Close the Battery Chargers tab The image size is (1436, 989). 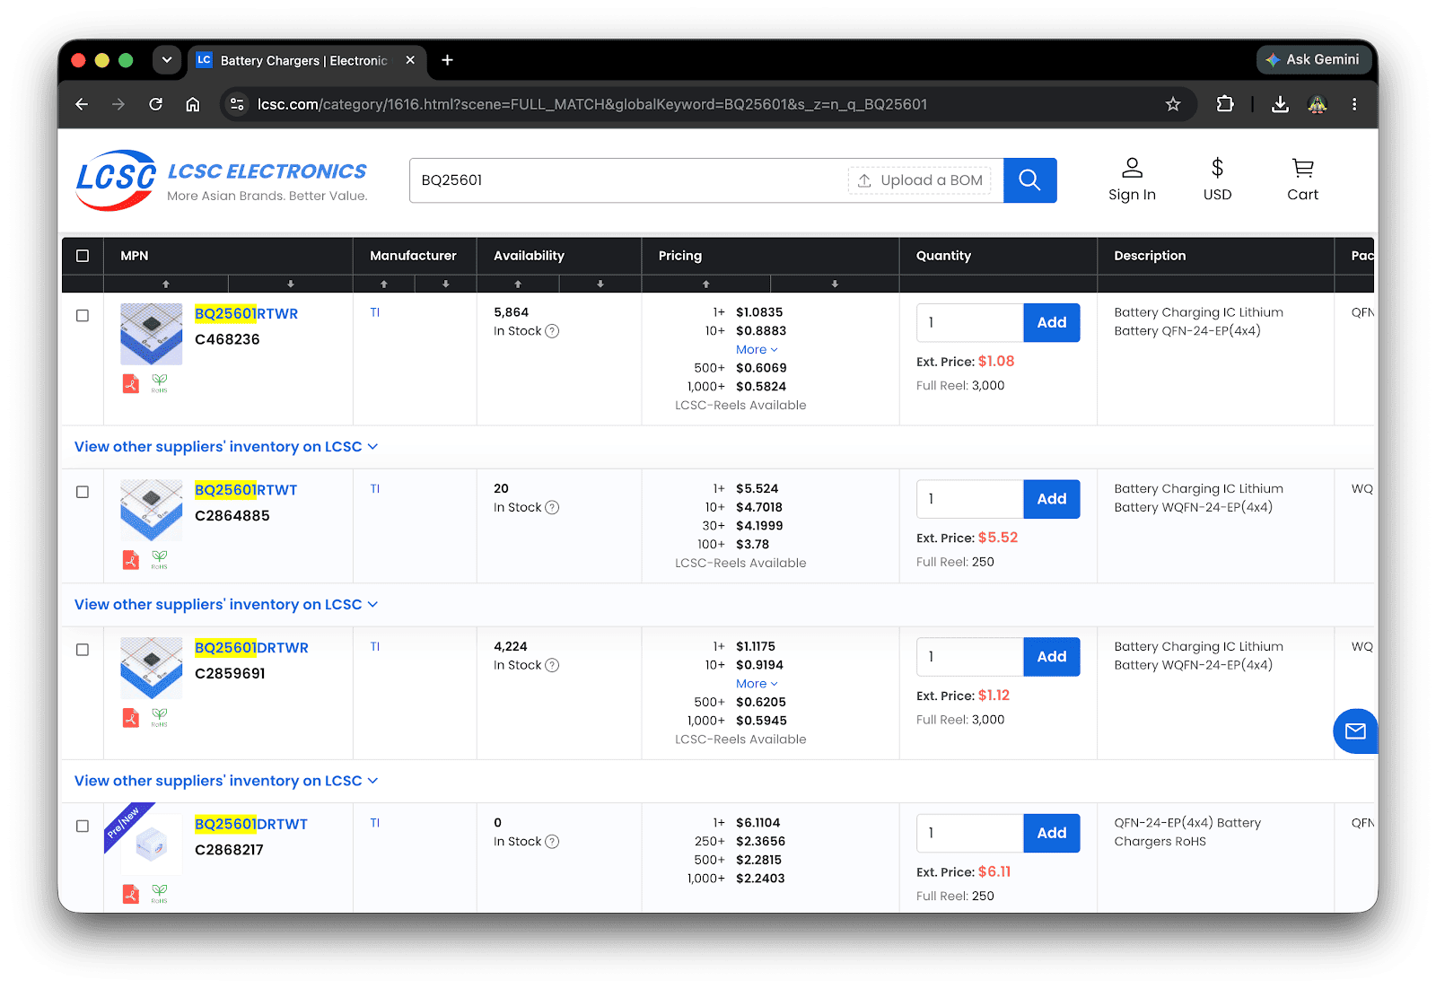click(x=410, y=60)
